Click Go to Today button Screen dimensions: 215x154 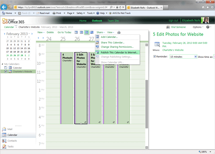(x=64, y=32)
